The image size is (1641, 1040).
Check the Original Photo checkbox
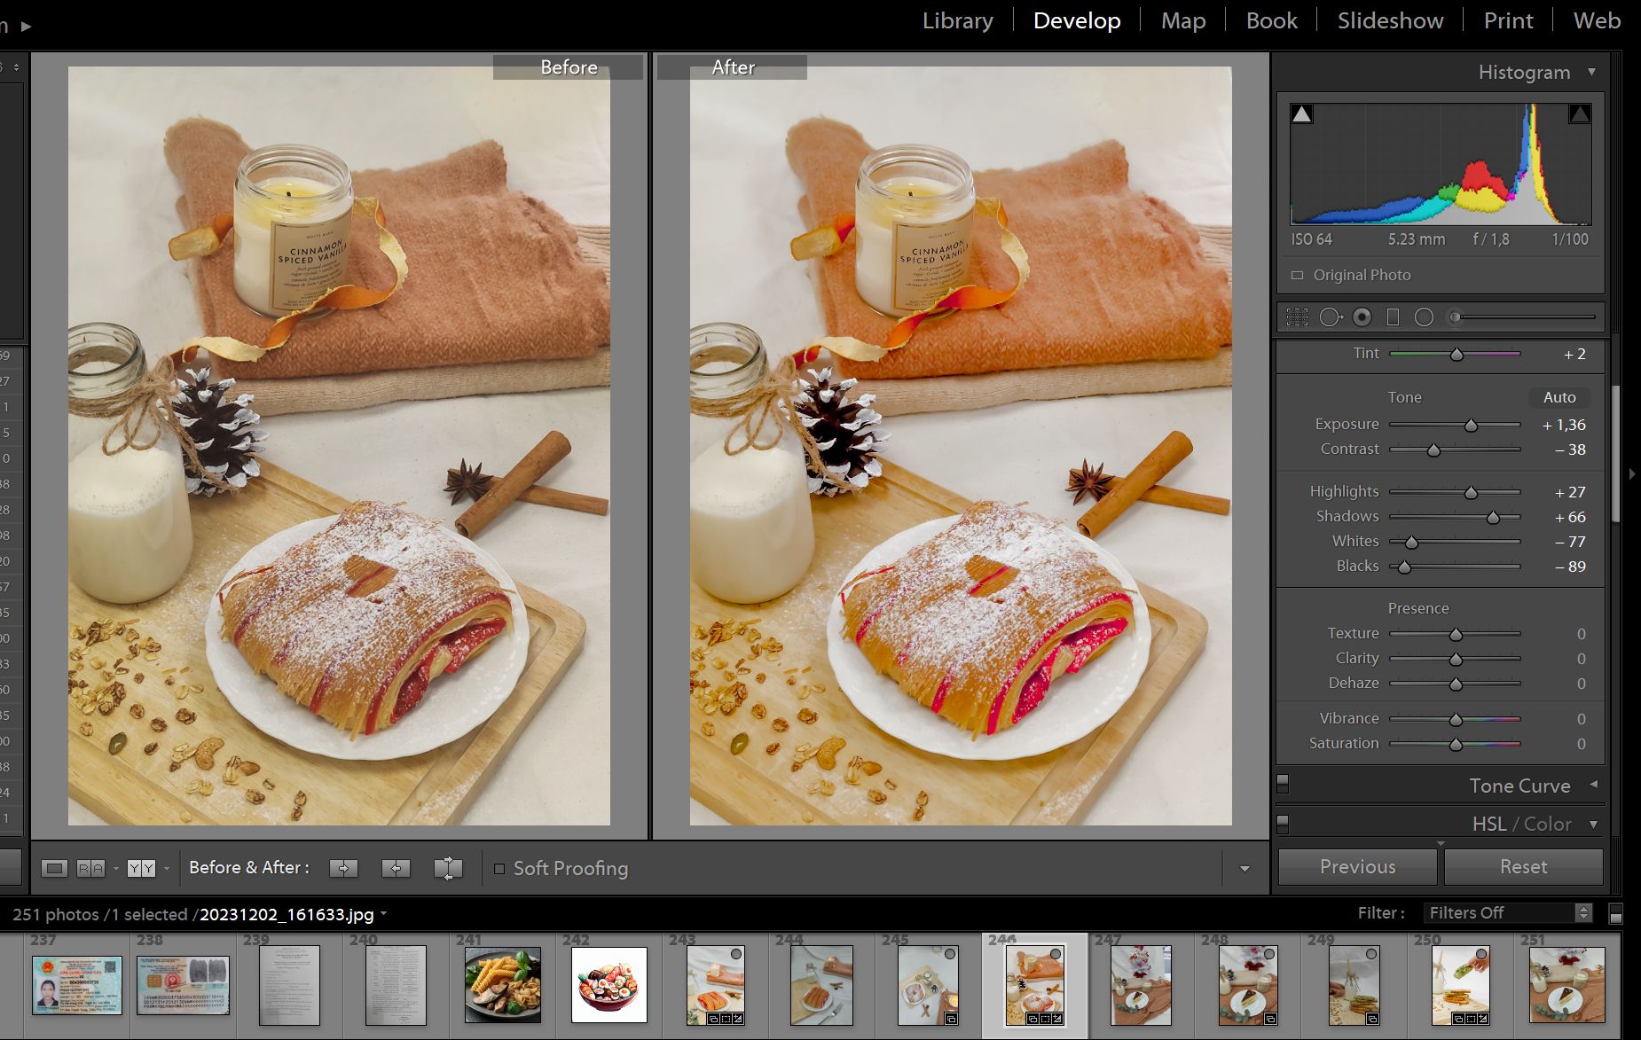[1297, 276]
